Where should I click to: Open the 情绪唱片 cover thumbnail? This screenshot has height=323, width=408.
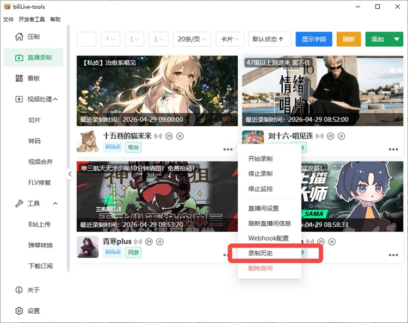[x=323, y=91]
